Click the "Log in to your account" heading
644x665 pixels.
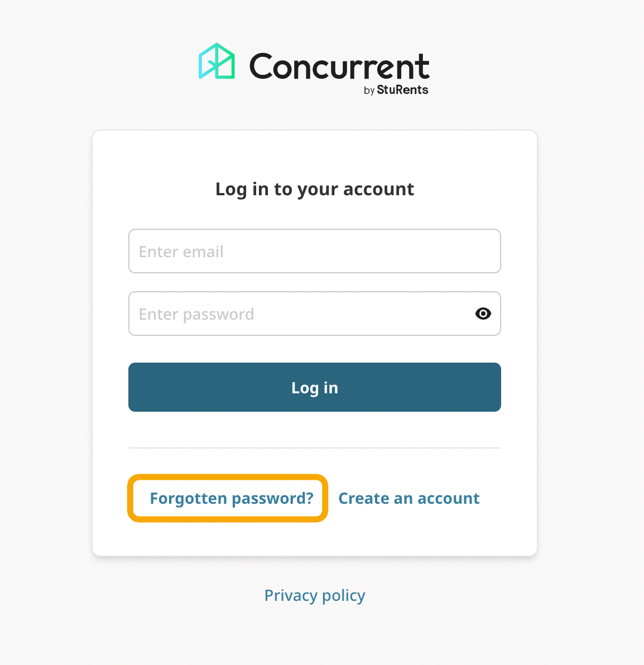point(315,189)
